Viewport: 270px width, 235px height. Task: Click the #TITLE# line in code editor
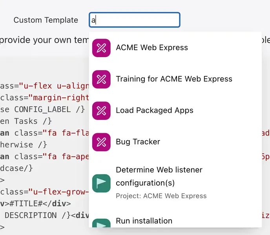click(x=35, y=204)
